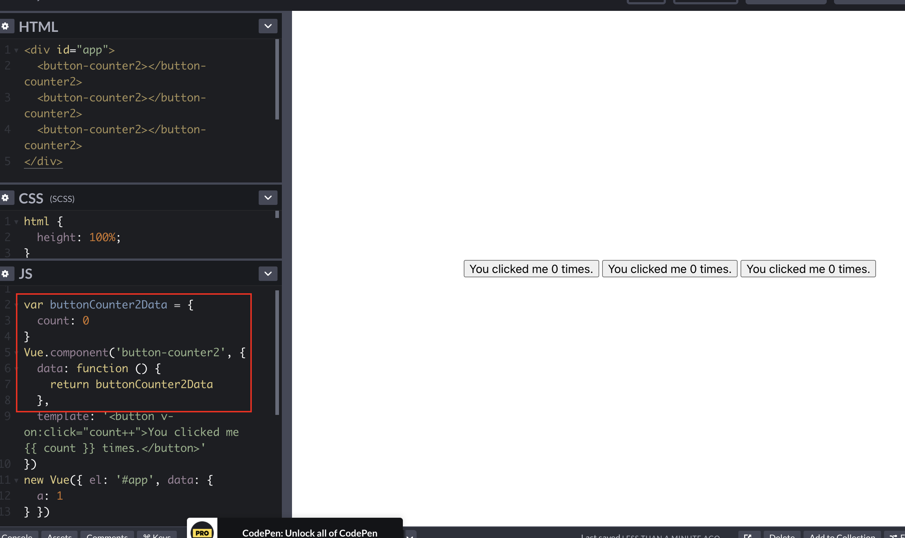Click first 'You clicked me 0 times' button
Screen dimensions: 905x538
(531, 269)
